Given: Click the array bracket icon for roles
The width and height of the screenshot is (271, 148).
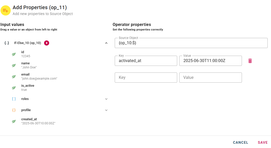Looking at the screenshot, I should [x=14, y=99].
